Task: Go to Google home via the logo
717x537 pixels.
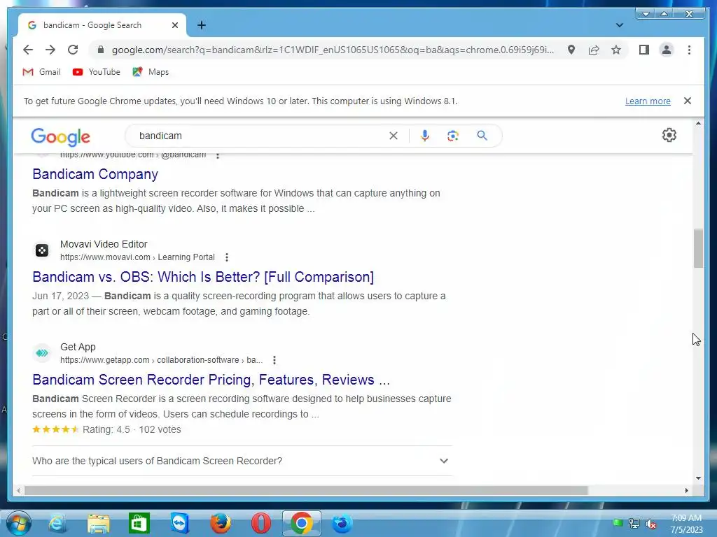Action: click(60, 136)
